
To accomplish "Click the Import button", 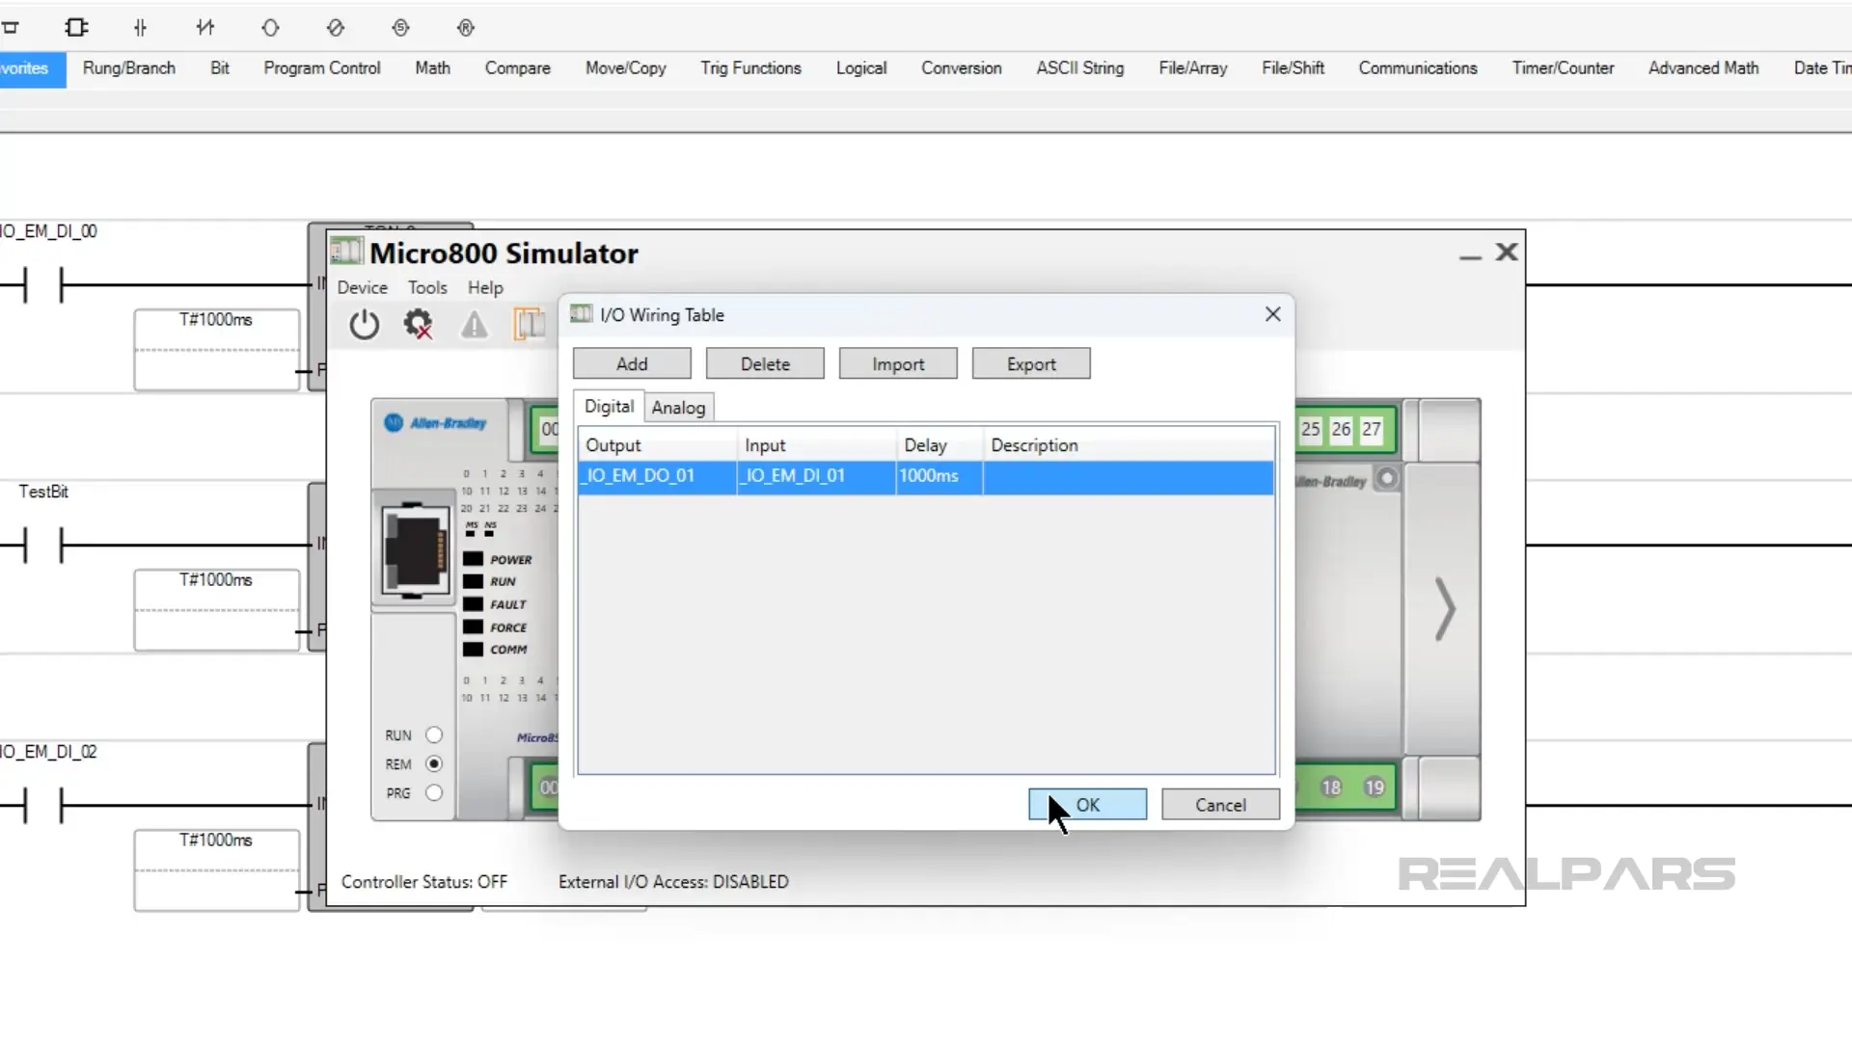I will coord(898,364).
